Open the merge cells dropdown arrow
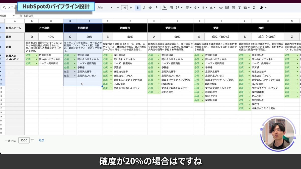Viewport: 301px width, 169px height. pos(182,8)
